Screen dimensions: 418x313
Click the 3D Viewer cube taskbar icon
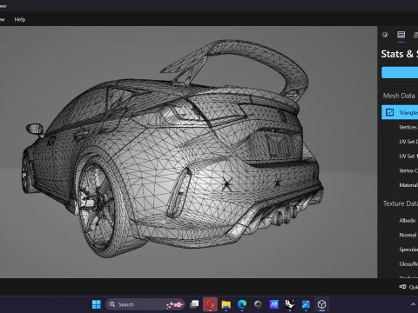tap(321, 304)
